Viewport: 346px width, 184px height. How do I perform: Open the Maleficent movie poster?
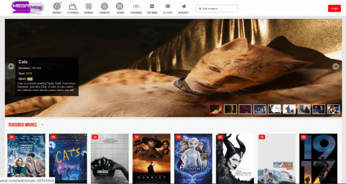pyautogui.click(x=235, y=159)
